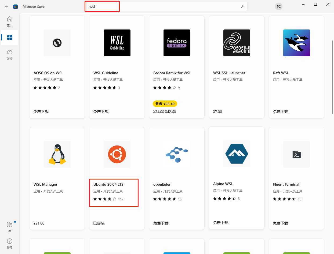334x254 pixels.
Task: Open the 帮助 help page
Action: (10, 244)
